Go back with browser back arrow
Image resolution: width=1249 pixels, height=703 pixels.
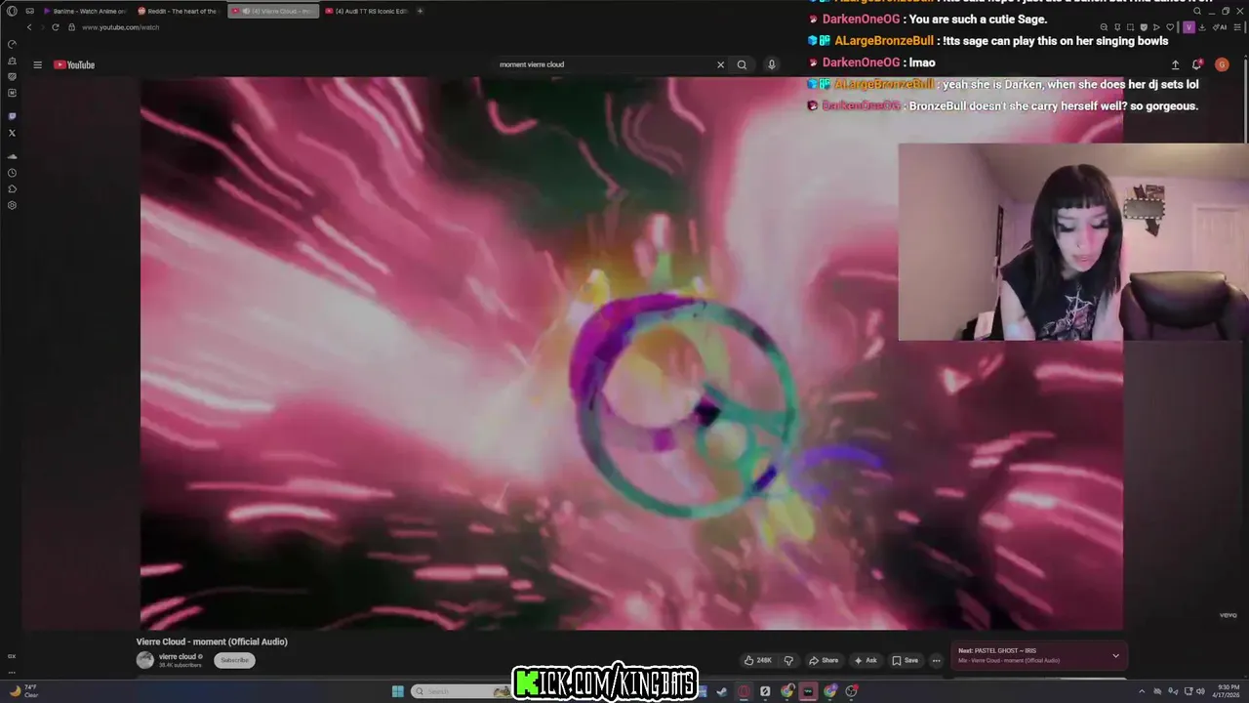(x=29, y=27)
